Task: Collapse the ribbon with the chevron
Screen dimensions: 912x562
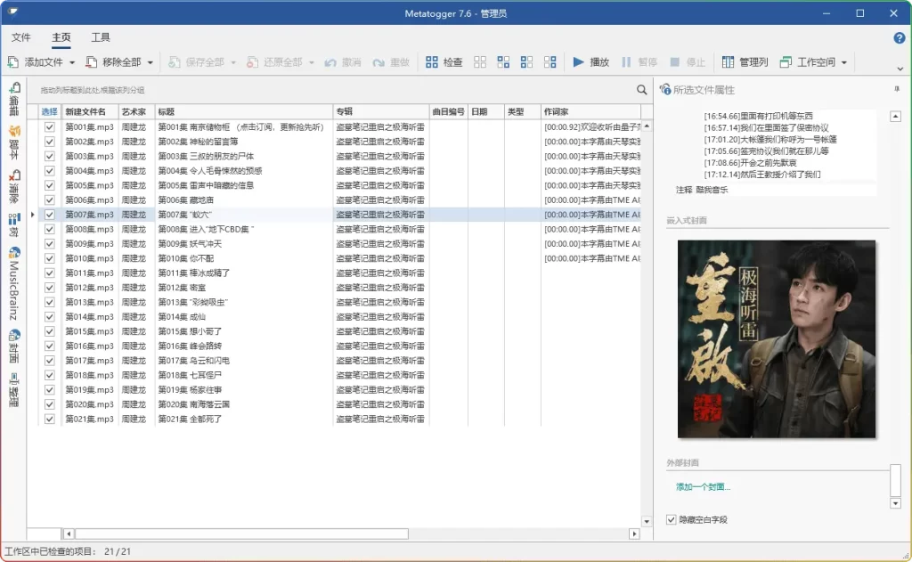Action: 900,69
